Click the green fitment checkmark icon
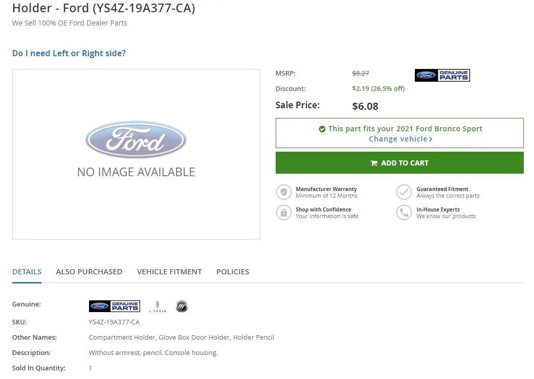The height and width of the screenshot is (379, 534). click(322, 129)
